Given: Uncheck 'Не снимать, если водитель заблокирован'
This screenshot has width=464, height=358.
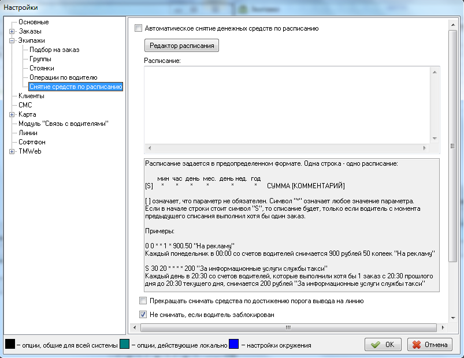Looking at the screenshot, I should coord(143,315).
